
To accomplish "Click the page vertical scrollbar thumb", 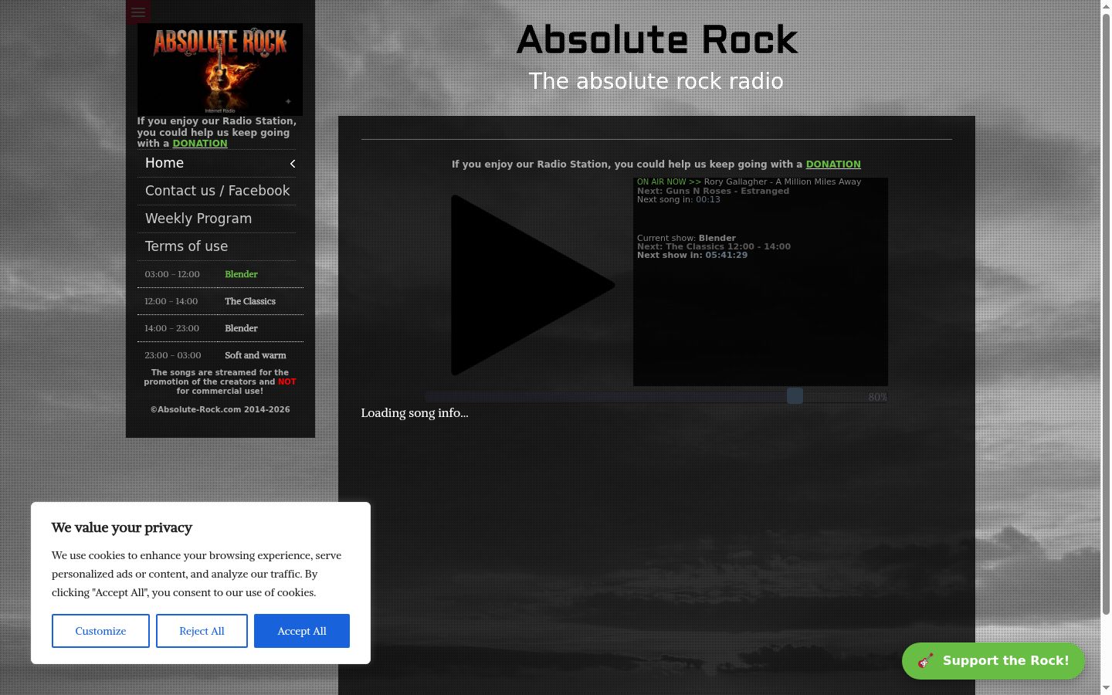I will pos(1106,315).
